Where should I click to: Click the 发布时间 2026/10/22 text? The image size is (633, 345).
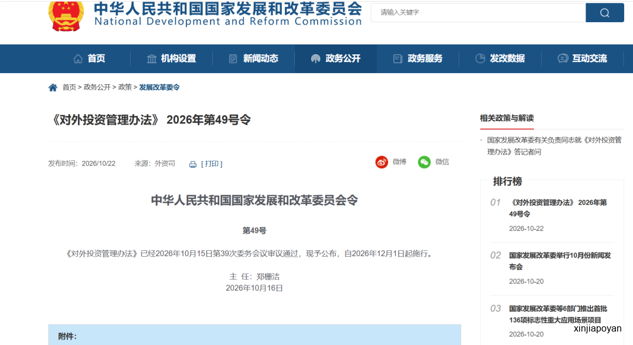(x=81, y=164)
